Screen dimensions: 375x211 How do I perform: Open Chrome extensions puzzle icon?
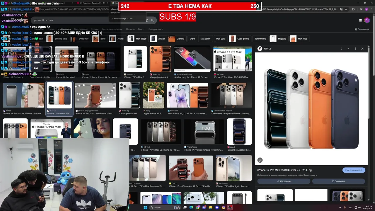pyautogui.click(x=353, y=9)
